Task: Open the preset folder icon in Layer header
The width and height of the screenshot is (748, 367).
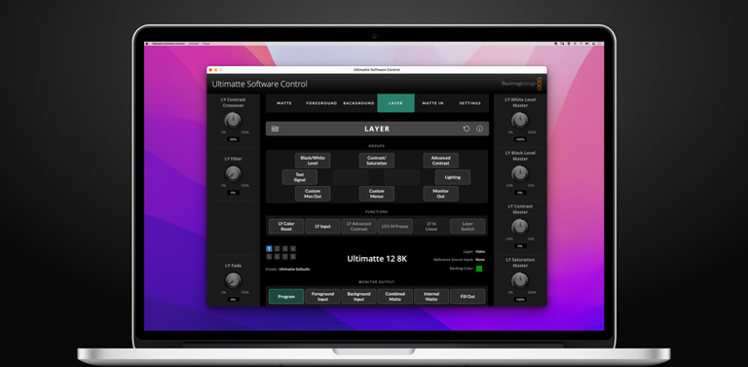Action: pyautogui.click(x=275, y=128)
